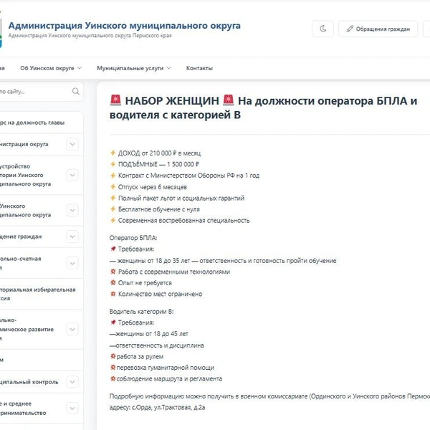
Task: Click the siren emoji after НАБОР ЖЕНЩИН
Action: point(228,100)
